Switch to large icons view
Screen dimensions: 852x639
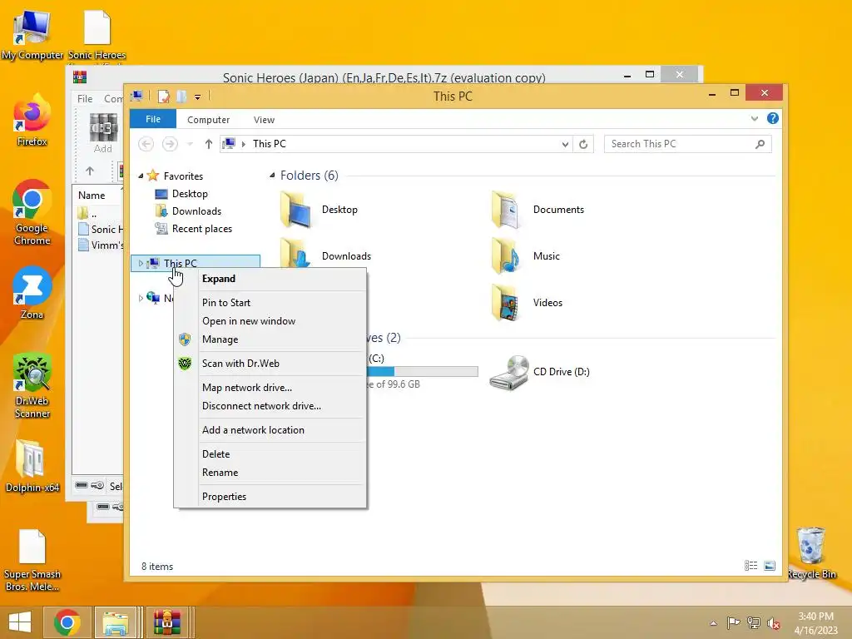click(770, 566)
